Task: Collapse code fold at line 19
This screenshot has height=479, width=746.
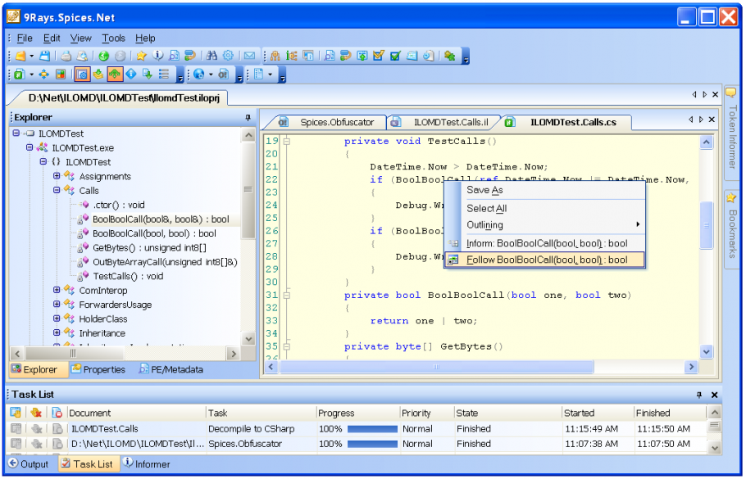Action: (x=287, y=142)
